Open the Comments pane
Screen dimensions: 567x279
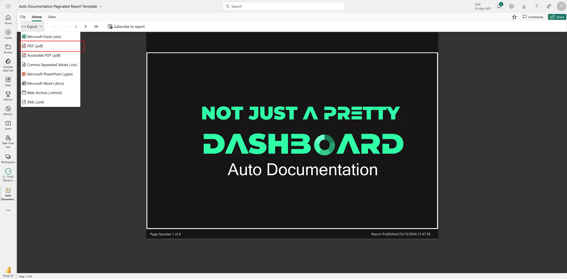pos(533,17)
